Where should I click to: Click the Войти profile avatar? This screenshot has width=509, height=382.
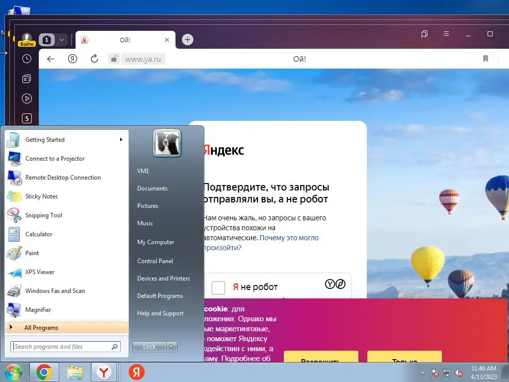(x=27, y=40)
